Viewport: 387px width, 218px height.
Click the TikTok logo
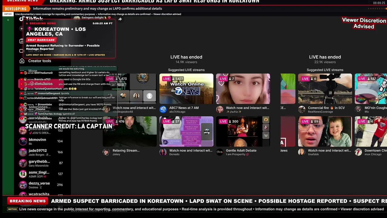31,19
